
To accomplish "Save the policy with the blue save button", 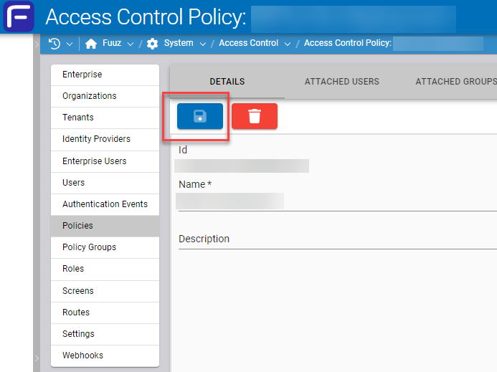I will click(200, 116).
